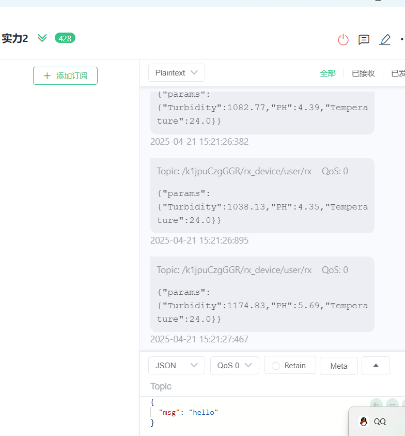
Task: Switch to the 已接收 received tab
Action: pyautogui.click(x=363, y=73)
